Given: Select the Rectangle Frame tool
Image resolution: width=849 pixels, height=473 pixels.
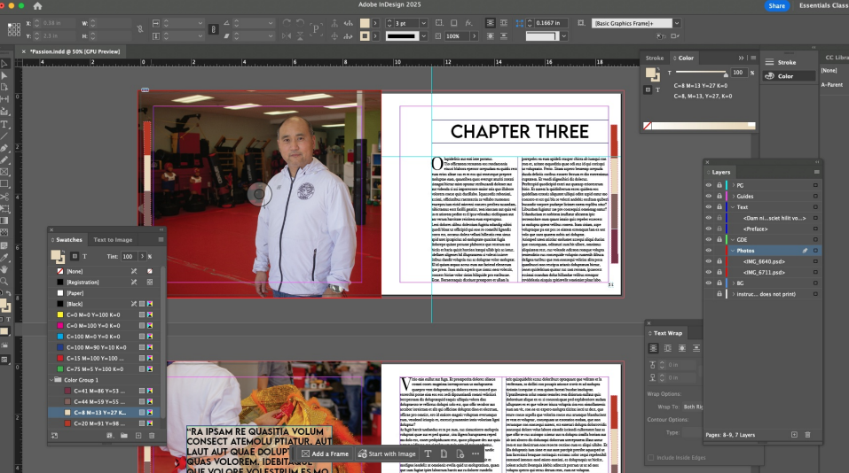Looking at the screenshot, I should (4, 171).
